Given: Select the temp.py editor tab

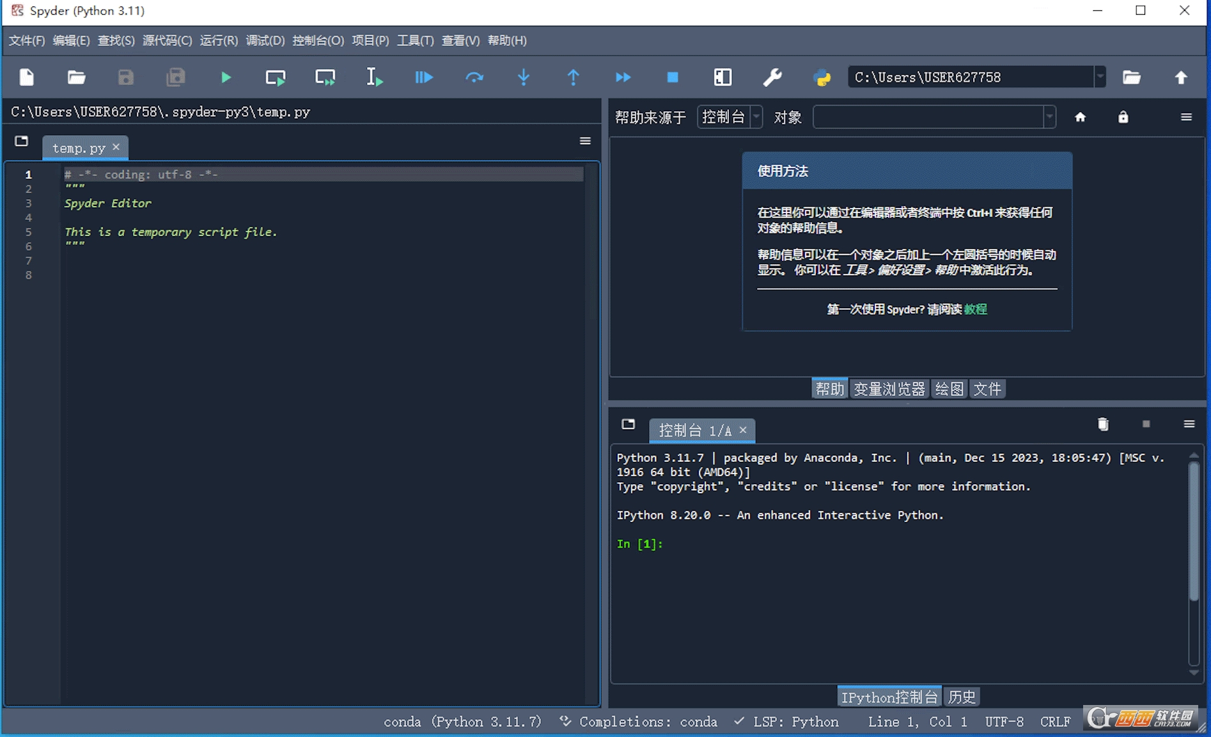Looking at the screenshot, I should (79, 148).
